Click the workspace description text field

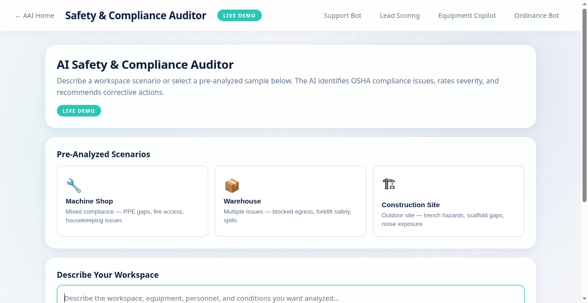coord(291,294)
